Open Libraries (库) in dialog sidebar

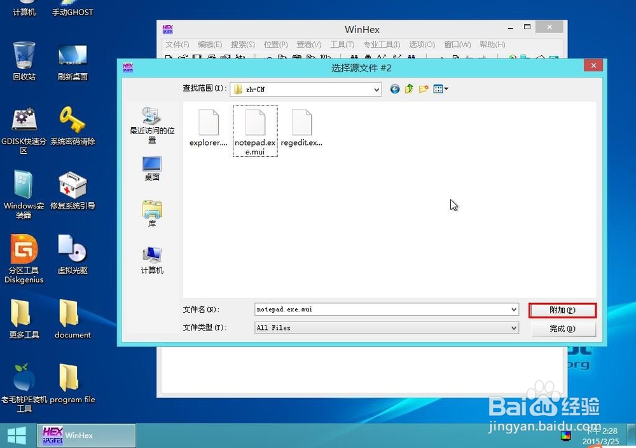tap(152, 214)
